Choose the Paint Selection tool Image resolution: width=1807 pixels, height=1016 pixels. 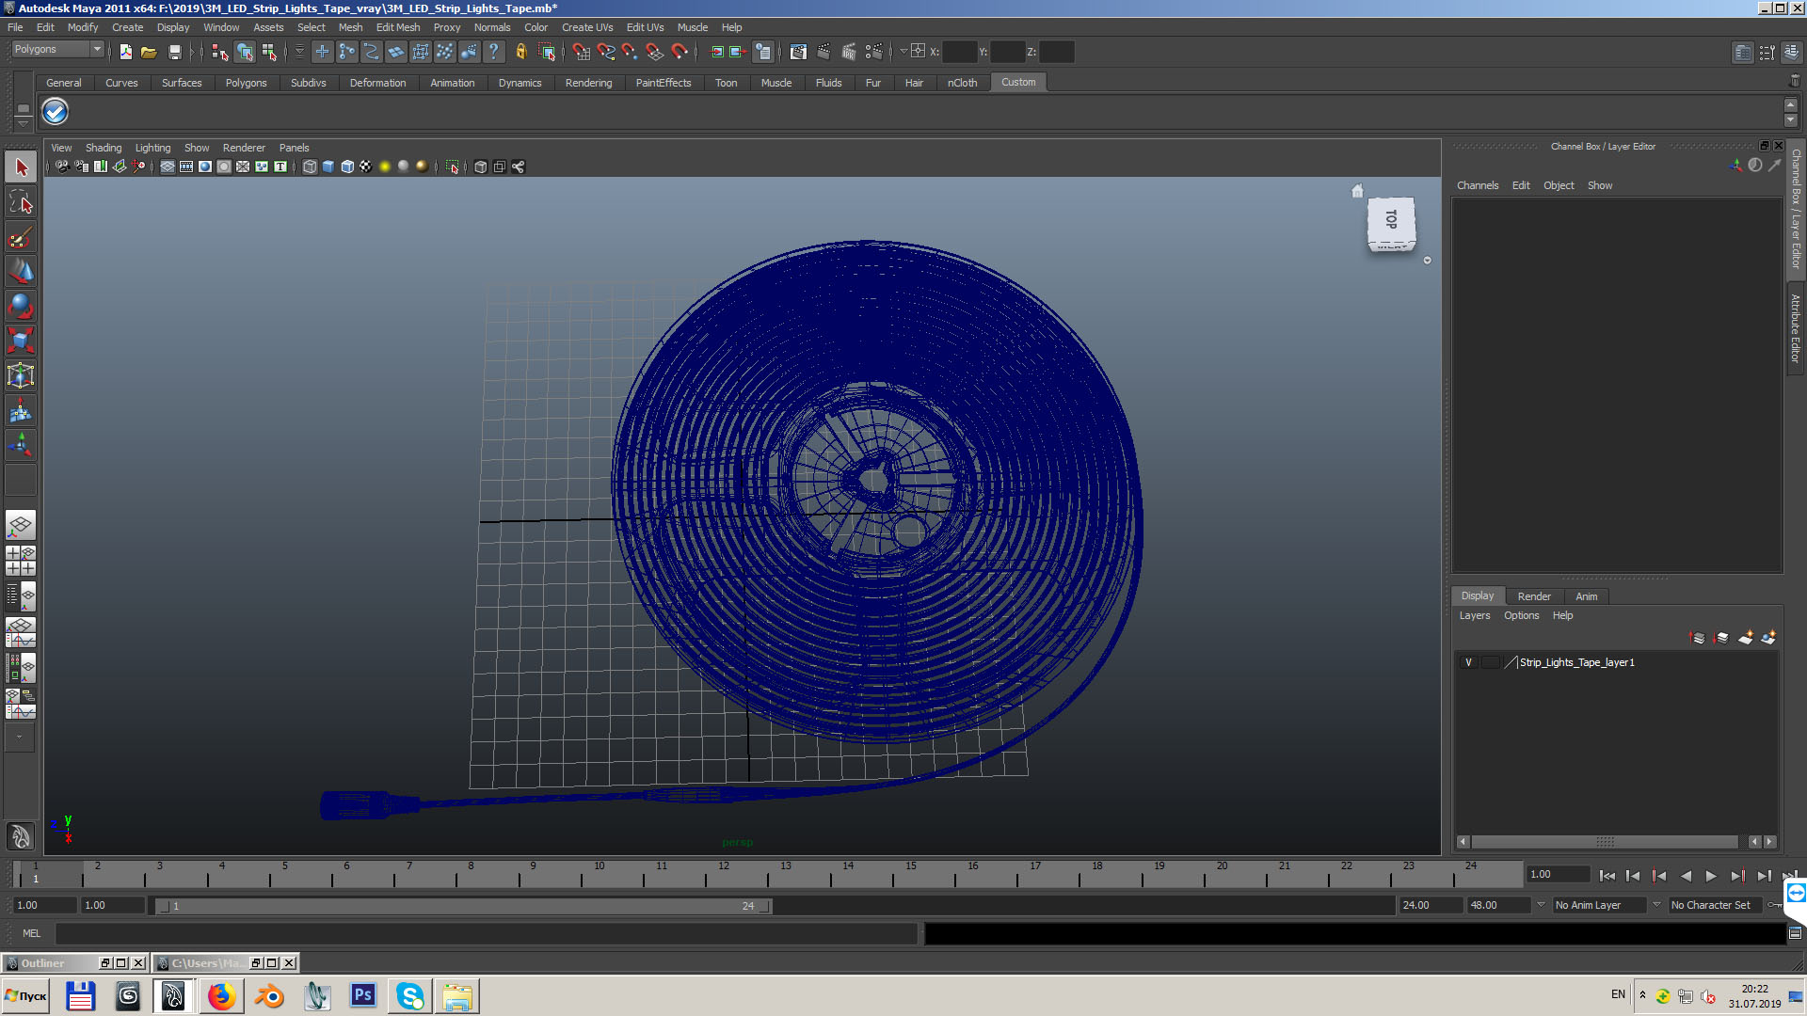pyautogui.click(x=21, y=237)
